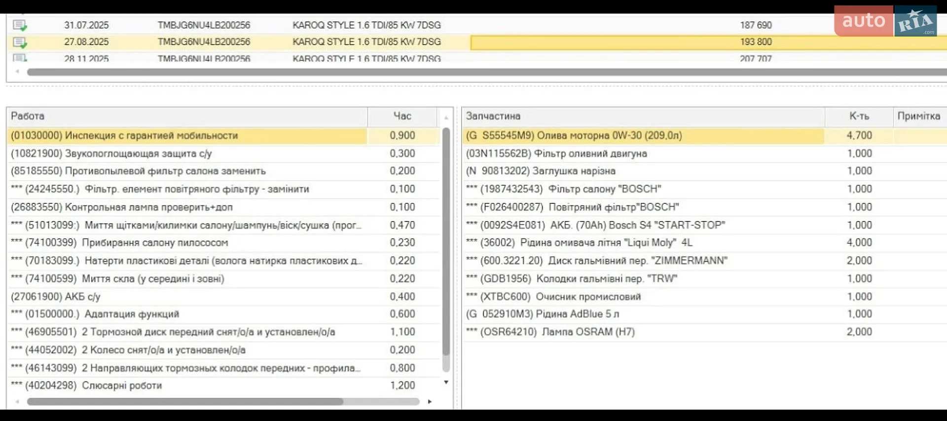Click the document icon beside 31.07.2025 row
The image size is (947, 421).
[x=20, y=25]
